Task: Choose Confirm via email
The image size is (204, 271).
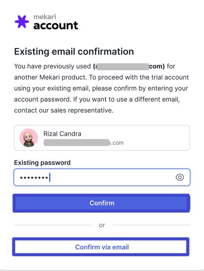Action: [x=101, y=247]
